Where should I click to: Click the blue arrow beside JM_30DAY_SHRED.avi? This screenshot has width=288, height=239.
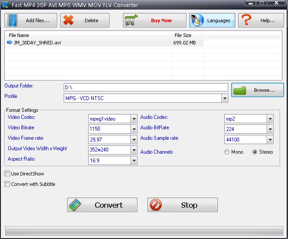pyautogui.click(x=10, y=43)
